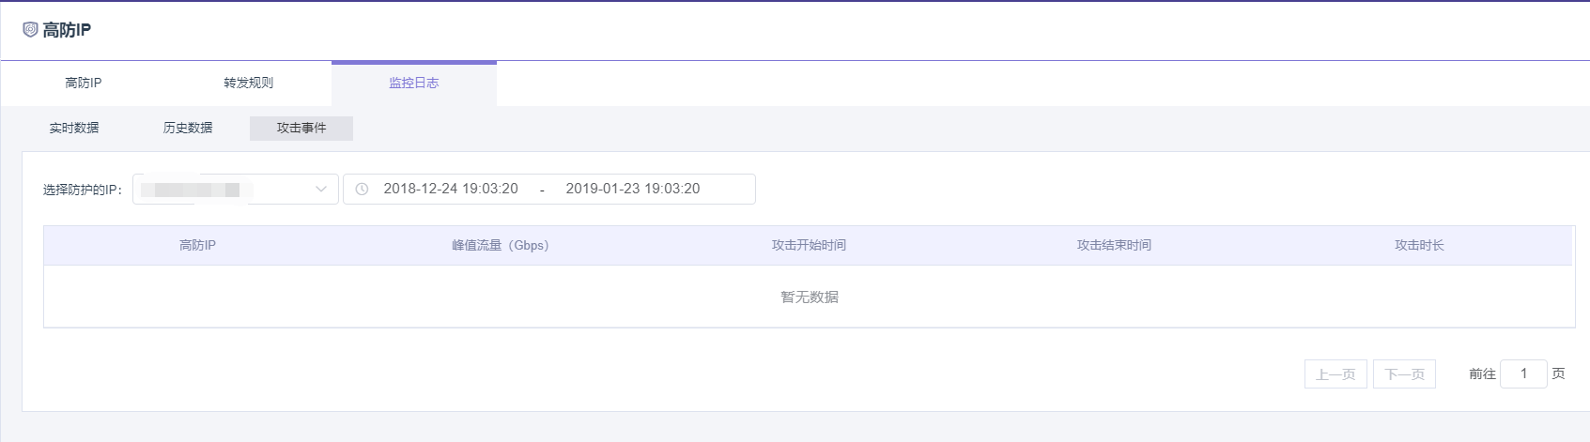Click the 高防IP column header
This screenshot has height=442, width=1590.
197,245
